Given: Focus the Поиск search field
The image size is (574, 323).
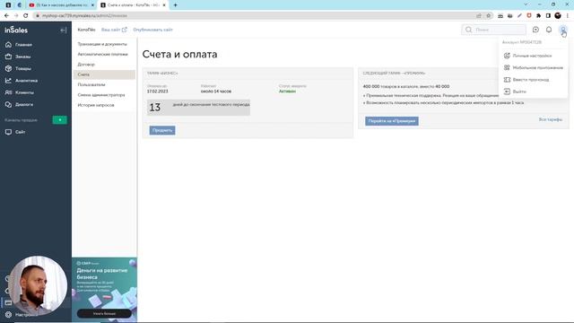Looking at the screenshot, I should pyautogui.click(x=493, y=30).
